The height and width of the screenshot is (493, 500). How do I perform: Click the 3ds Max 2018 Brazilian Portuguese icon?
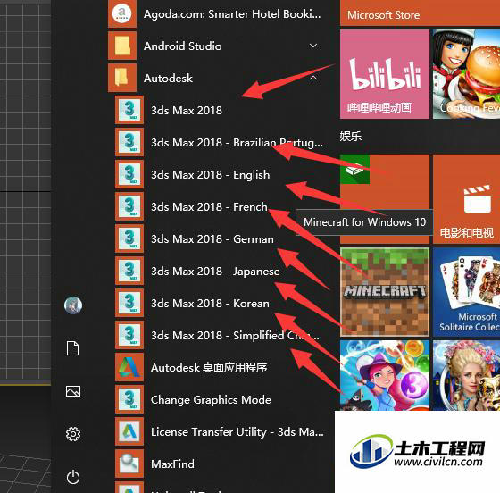(x=129, y=142)
